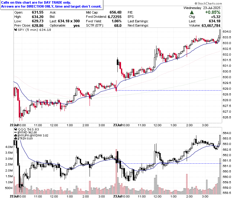The image size is (236, 199).
Task: Click the 22Jul date marker on lower time axis
Action: [x=14, y=196]
